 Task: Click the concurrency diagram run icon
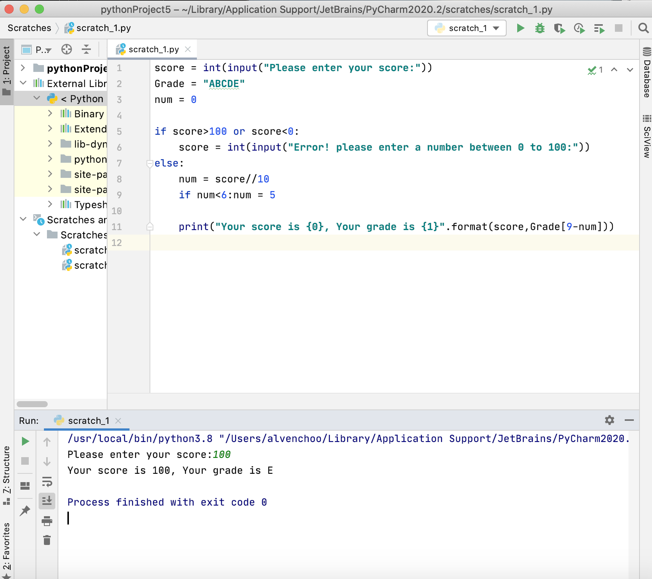[599, 28]
